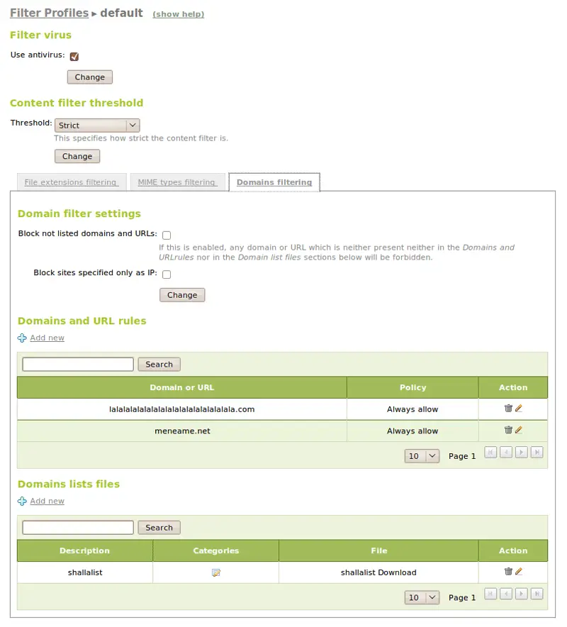Click the domain rules search input field
Screen dimensions: 567x627
point(78,365)
